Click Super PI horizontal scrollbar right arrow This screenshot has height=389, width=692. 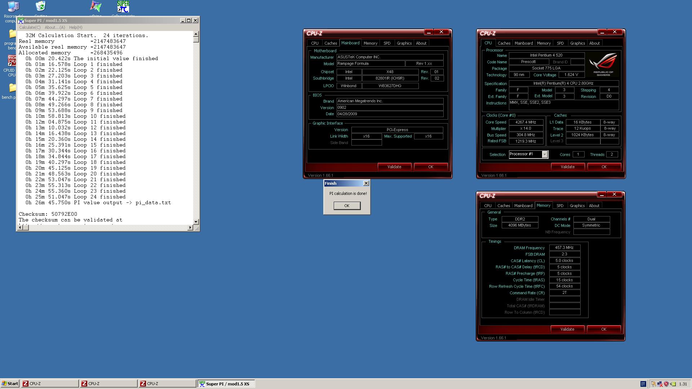(190, 228)
